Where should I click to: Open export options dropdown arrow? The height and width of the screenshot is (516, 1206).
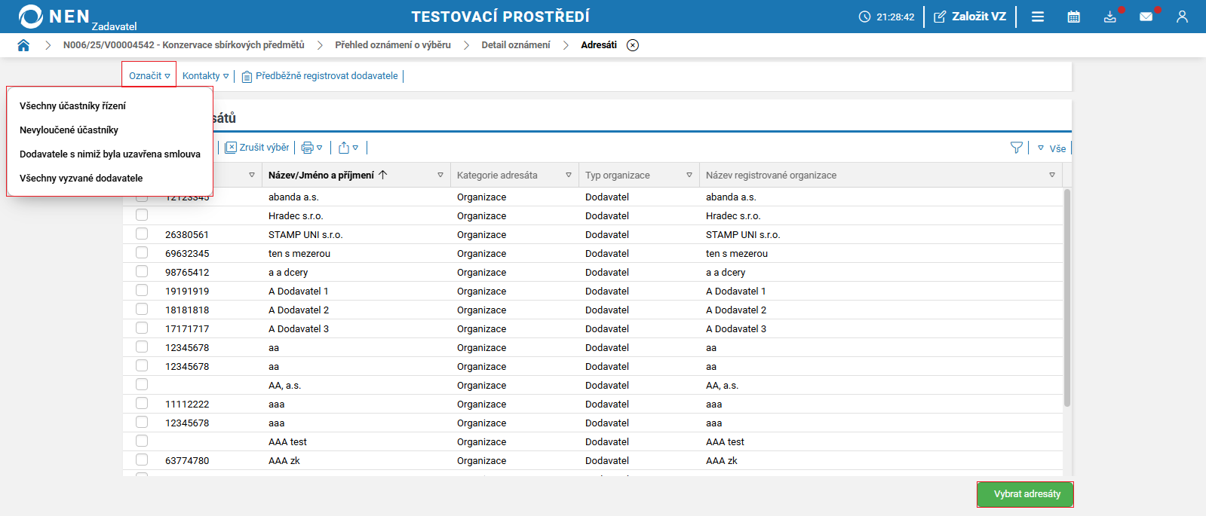(356, 148)
